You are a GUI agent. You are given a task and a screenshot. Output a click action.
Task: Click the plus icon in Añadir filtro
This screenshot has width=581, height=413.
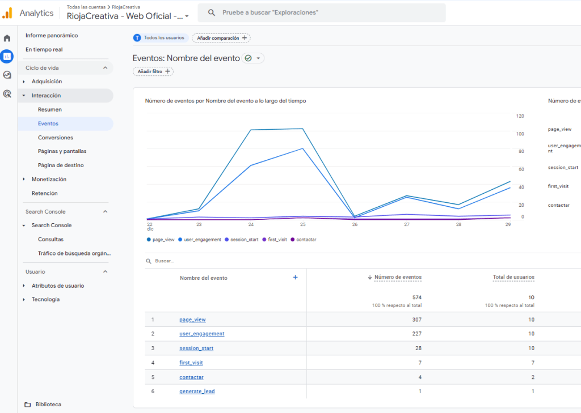coord(167,71)
